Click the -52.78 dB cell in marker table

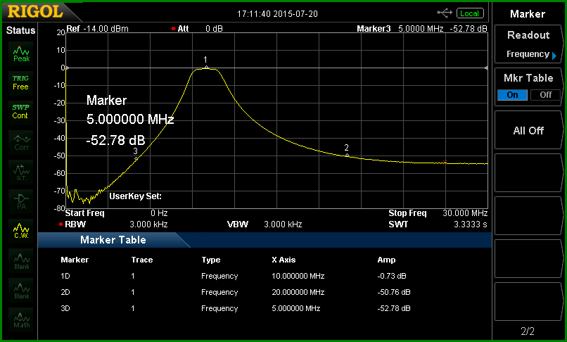tap(394, 308)
